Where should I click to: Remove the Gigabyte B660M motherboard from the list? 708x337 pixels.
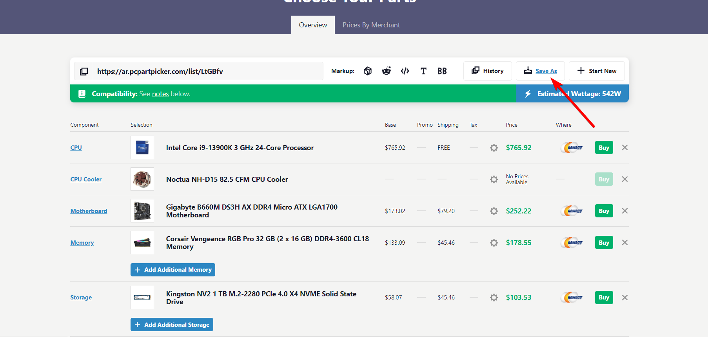[x=625, y=211]
